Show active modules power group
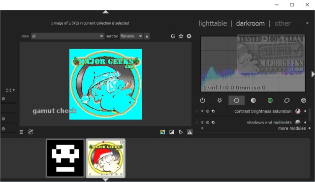Viewport: 315px width, 182px height. point(202,100)
